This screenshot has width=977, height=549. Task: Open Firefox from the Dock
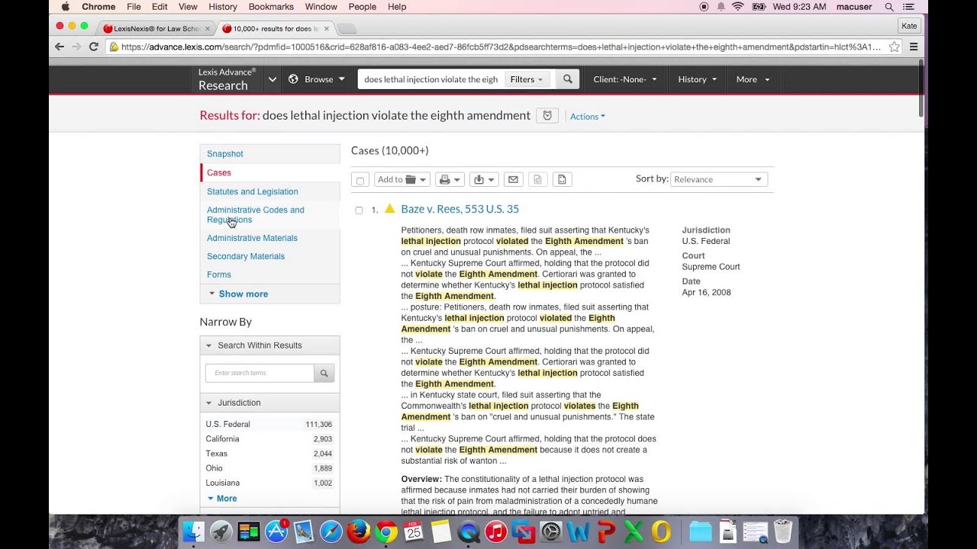click(359, 531)
